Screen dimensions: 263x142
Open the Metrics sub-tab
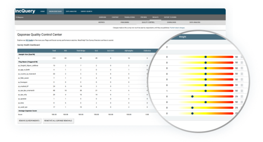pyautogui.click(x=101, y=22)
